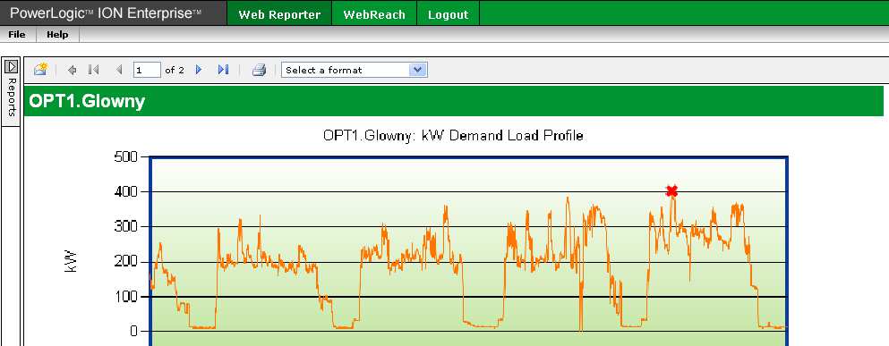Click the 200 y-axis value
Viewport: 889px width, 346px height.
click(x=126, y=262)
